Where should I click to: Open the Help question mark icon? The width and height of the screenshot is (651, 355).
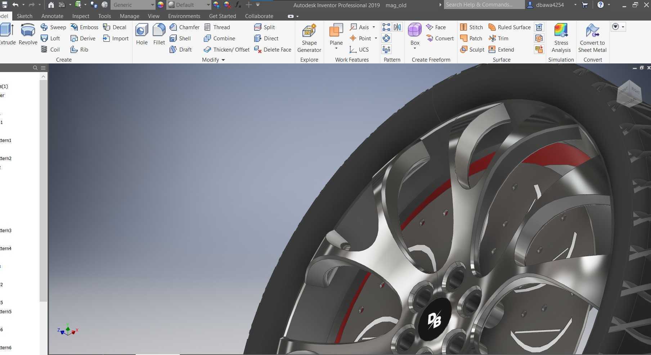point(600,5)
